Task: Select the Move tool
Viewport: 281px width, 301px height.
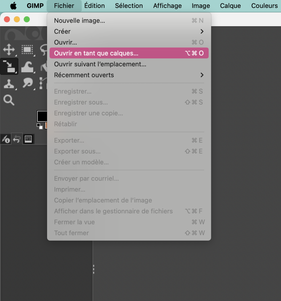Action: (x=9, y=49)
